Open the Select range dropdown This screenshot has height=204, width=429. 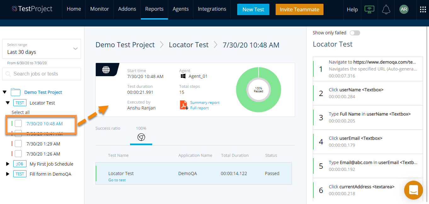click(42, 49)
